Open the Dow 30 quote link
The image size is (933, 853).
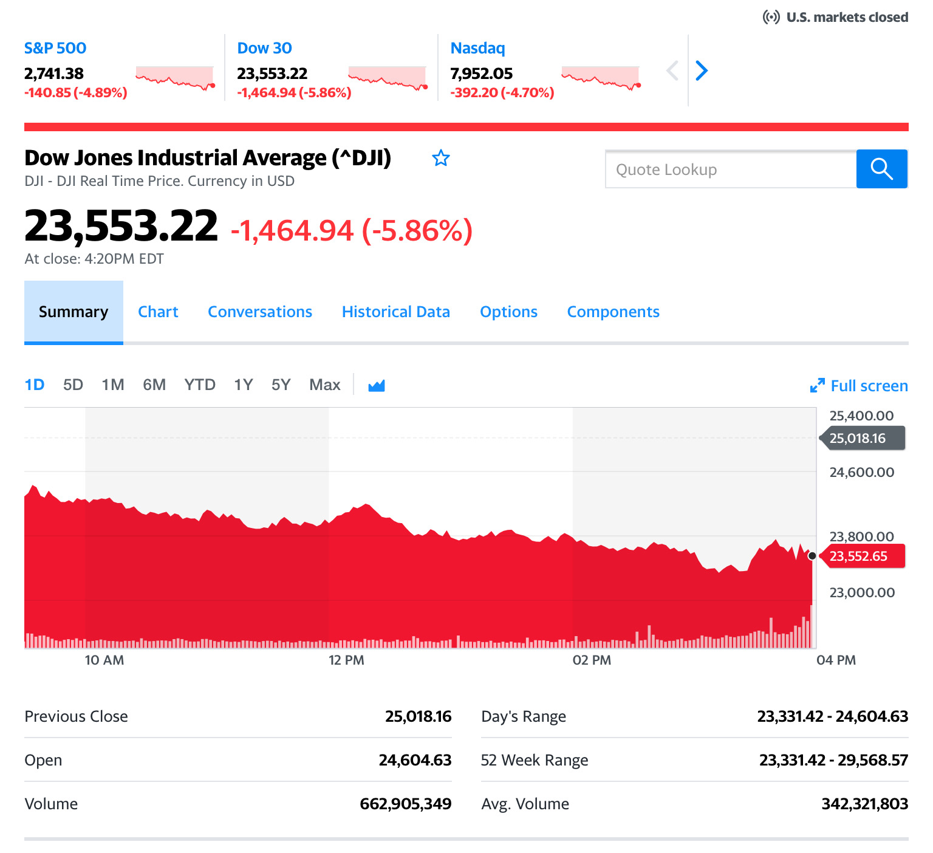(x=264, y=48)
